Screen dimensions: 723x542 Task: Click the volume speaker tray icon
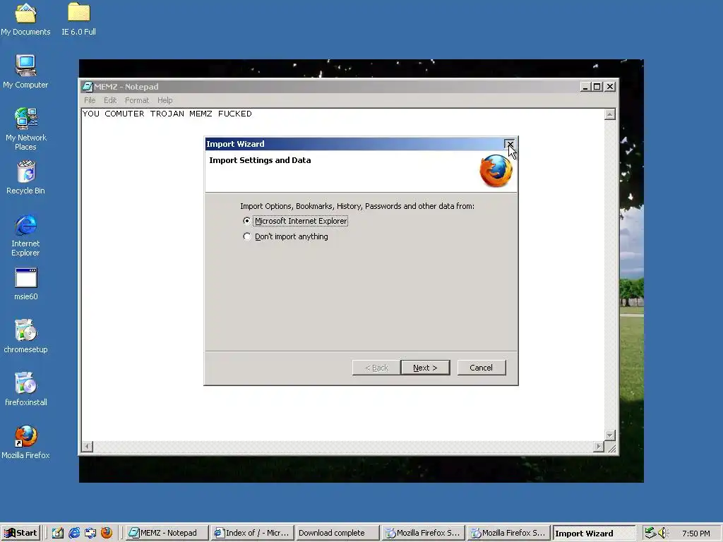663,533
